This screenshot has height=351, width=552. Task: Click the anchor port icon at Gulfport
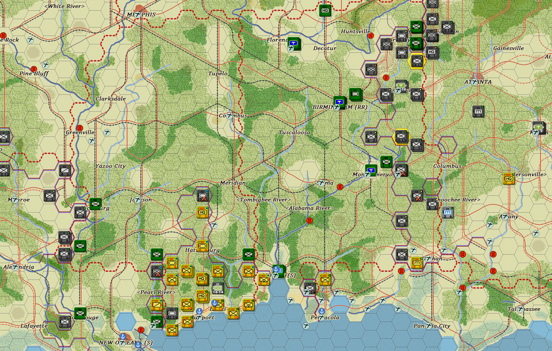coord(199,311)
